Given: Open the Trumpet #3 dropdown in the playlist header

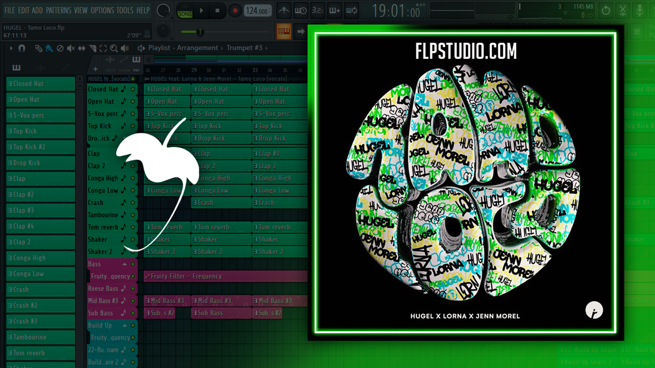Looking at the screenshot, I should (266, 48).
